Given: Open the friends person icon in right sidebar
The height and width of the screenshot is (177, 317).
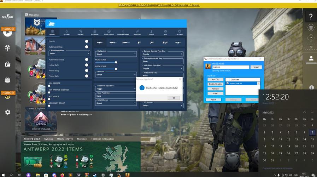Looking at the screenshot, I should coord(311,58).
